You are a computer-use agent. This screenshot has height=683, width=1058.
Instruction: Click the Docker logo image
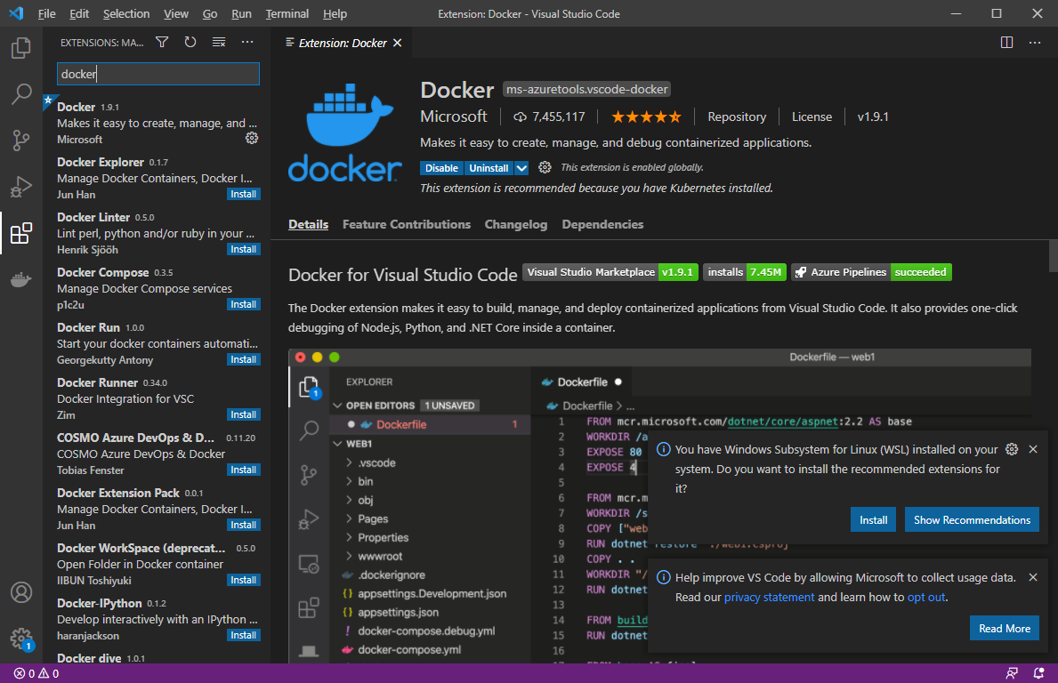point(344,133)
